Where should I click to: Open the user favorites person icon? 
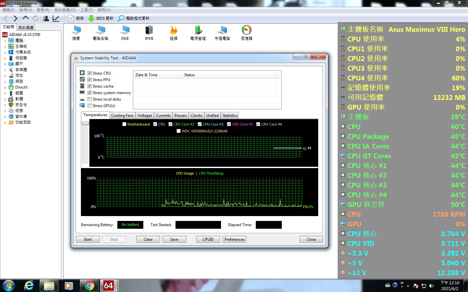(x=46, y=18)
